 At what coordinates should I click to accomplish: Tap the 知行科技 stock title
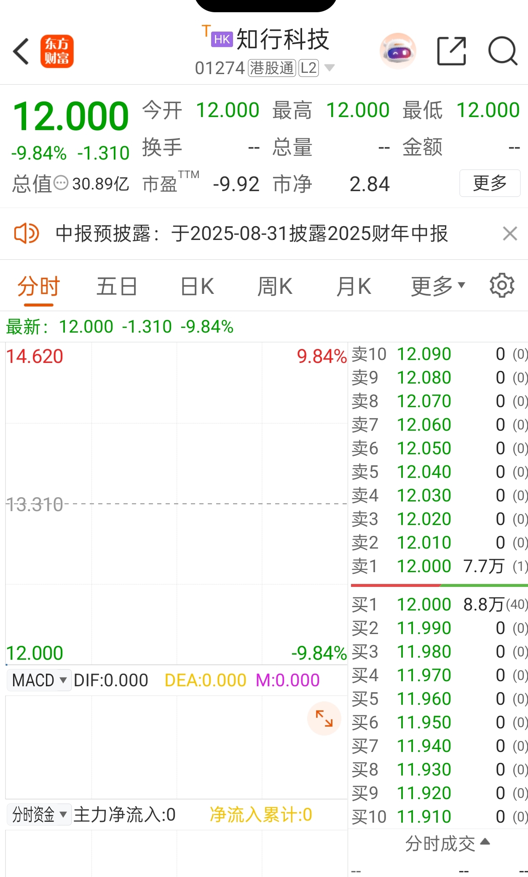pyautogui.click(x=283, y=40)
